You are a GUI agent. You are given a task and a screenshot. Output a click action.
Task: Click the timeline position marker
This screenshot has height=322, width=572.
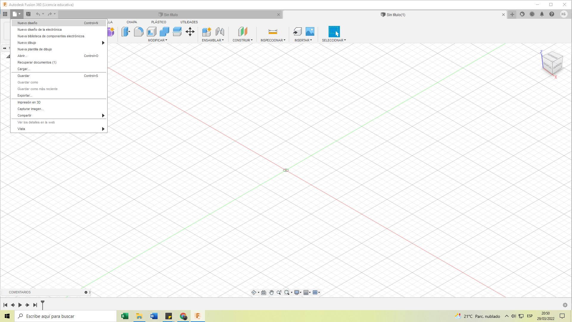coord(43,304)
